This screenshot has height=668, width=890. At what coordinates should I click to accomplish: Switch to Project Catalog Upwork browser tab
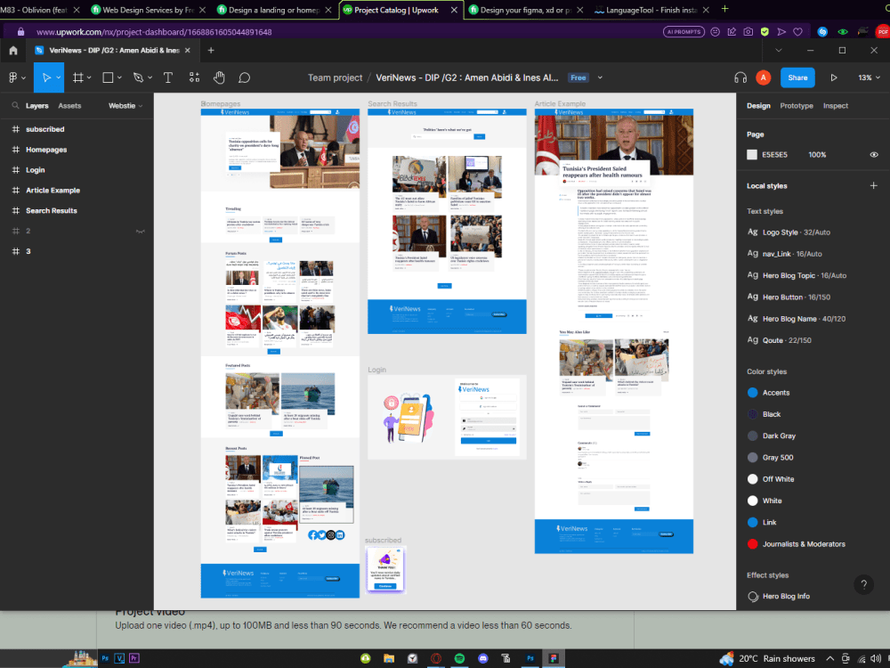[x=396, y=10]
